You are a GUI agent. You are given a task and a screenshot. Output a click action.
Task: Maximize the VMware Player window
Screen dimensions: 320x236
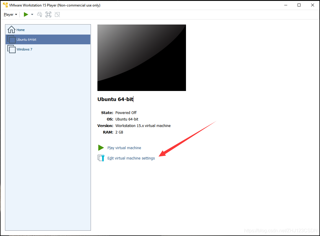pyautogui.click(x=299, y=5)
